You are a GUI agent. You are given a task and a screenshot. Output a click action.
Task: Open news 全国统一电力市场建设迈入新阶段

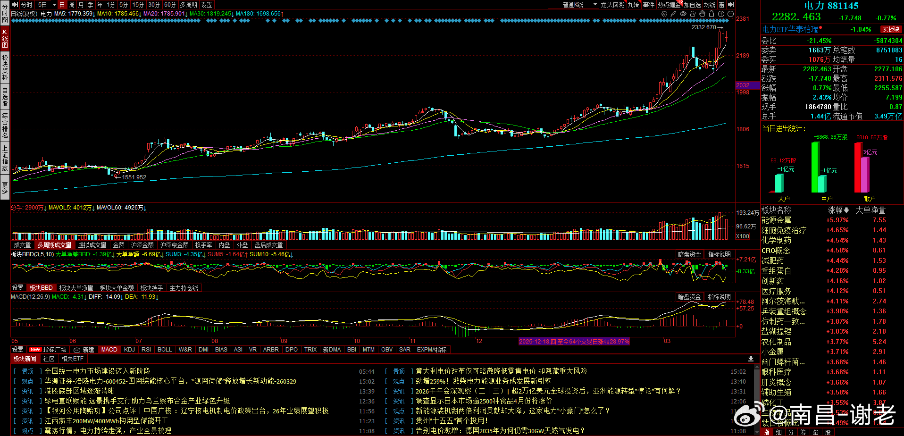coord(97,371)
